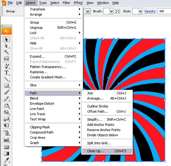Select the Type tool
This screenshot has width=171, height=166.
(7, 72)
